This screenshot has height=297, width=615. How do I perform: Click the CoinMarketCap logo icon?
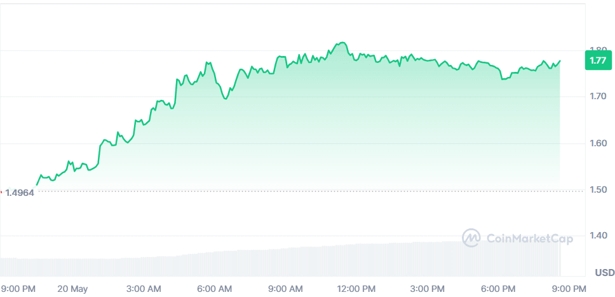tap(471, 238)
